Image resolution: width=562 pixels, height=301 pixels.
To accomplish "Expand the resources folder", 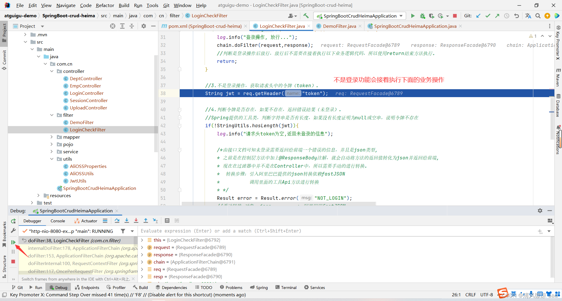I will (x=38, y=195).
